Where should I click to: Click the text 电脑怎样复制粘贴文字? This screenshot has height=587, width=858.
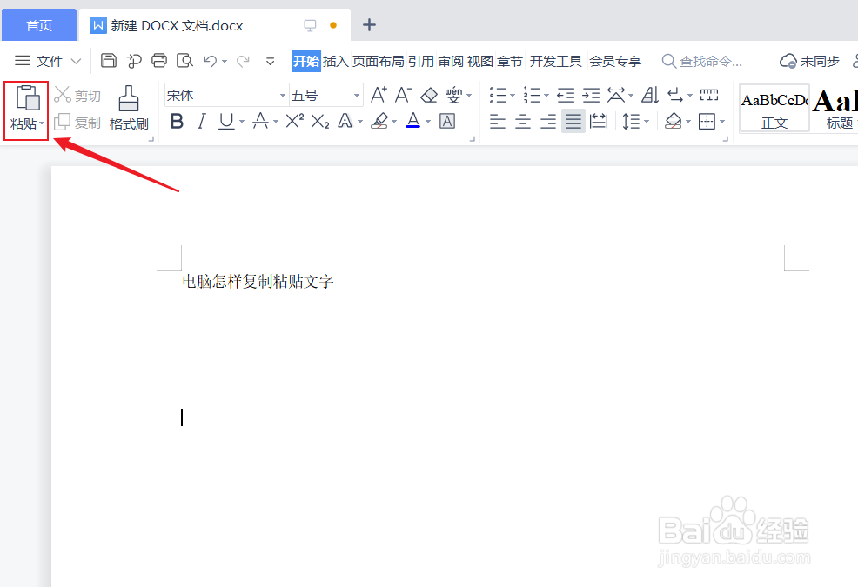pos(258,281)
